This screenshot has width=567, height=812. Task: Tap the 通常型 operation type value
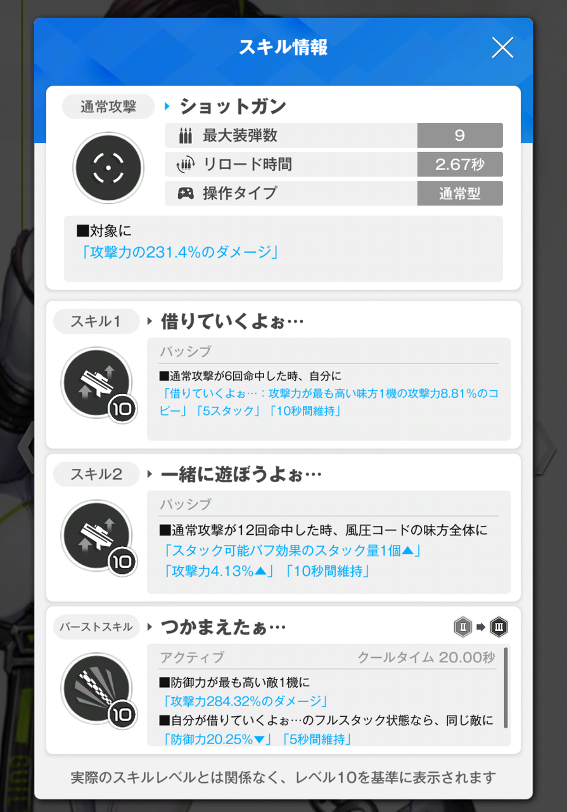[460, 193]
